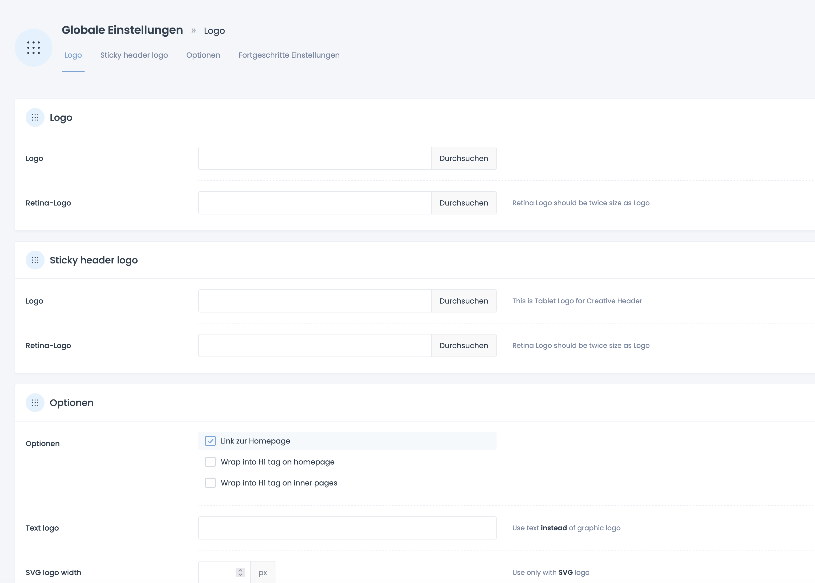This screenshot has width=815, height=583.
Task: Browse for the Sticky header Retina-Logo
Action: [x=463, y=345]
